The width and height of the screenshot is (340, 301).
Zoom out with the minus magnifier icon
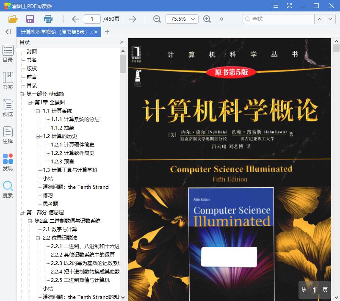(157, 19)
